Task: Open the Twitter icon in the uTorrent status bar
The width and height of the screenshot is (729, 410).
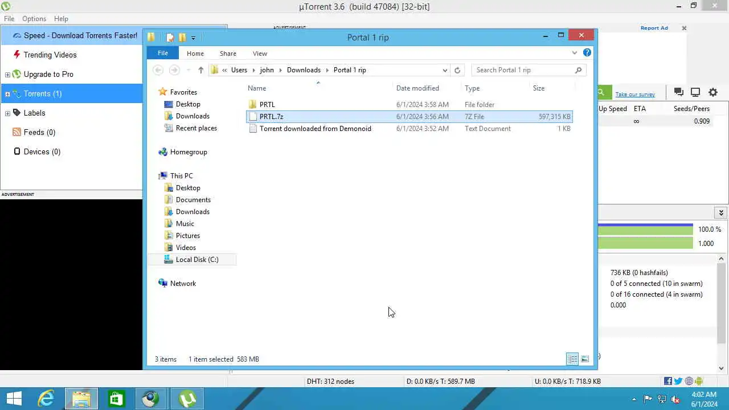Action: coord(678,382)
